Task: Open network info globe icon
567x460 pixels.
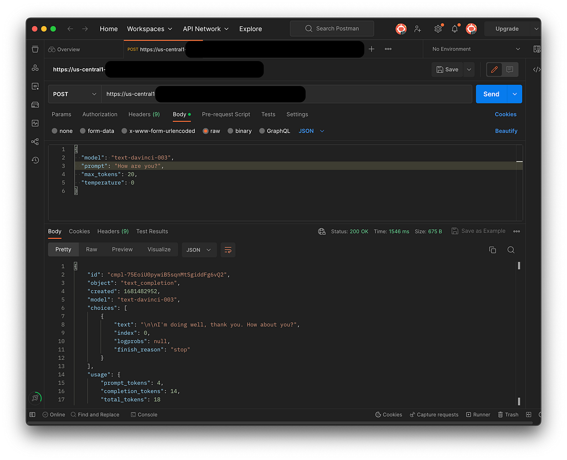Action: pyautogui.click(x=322, y=231)
